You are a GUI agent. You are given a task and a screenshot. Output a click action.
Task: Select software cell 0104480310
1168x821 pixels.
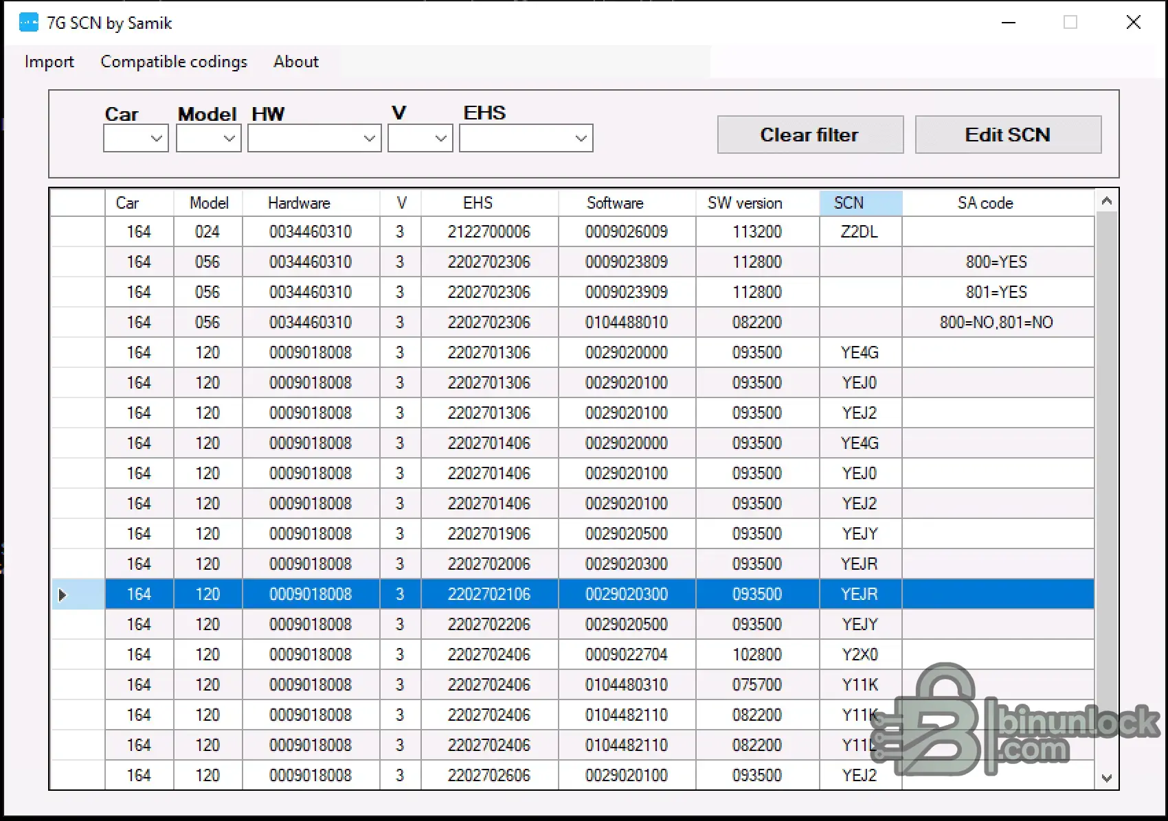click(x=627, y=685)
